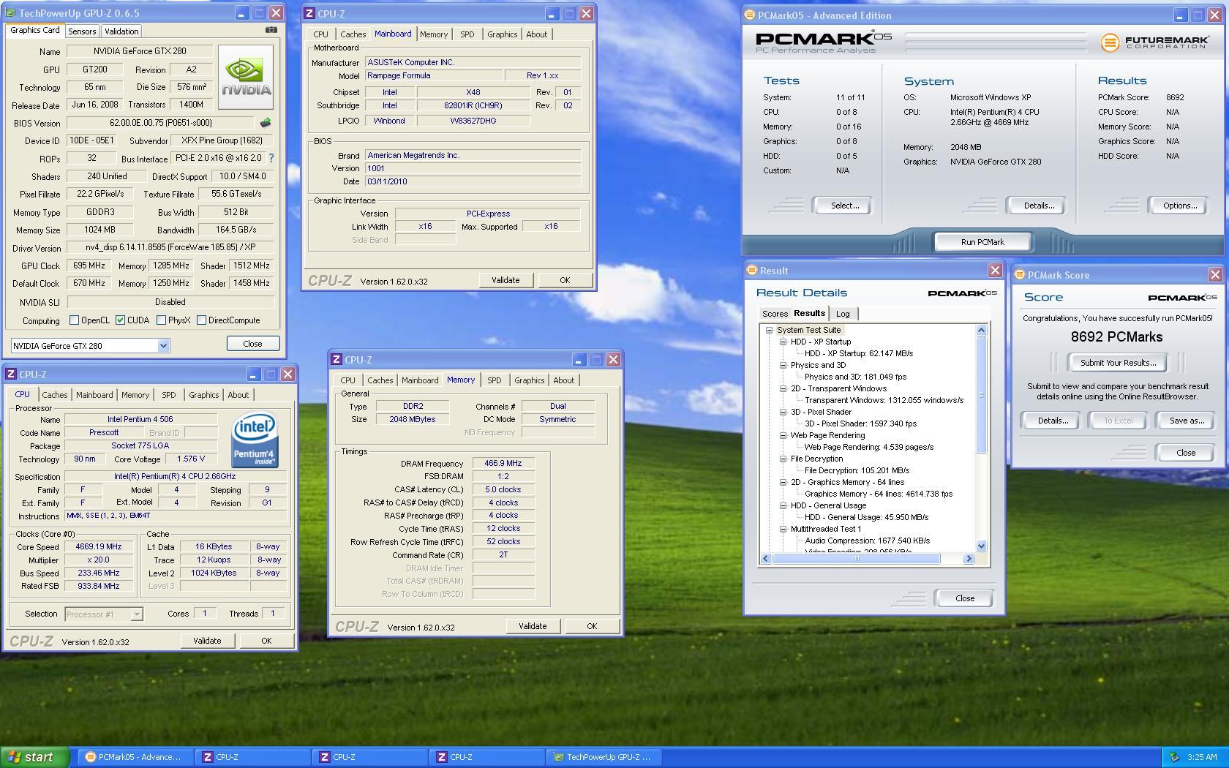Click the TechPowerUp GPU-Z taskbar button
This screenshot has width=1229, height=768.
pyautogui.click(x=604, y=757)
